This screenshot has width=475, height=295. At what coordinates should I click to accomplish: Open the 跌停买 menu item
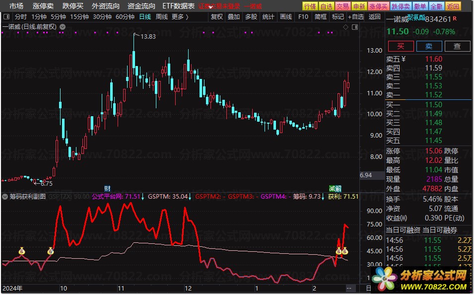click(72, 6)
